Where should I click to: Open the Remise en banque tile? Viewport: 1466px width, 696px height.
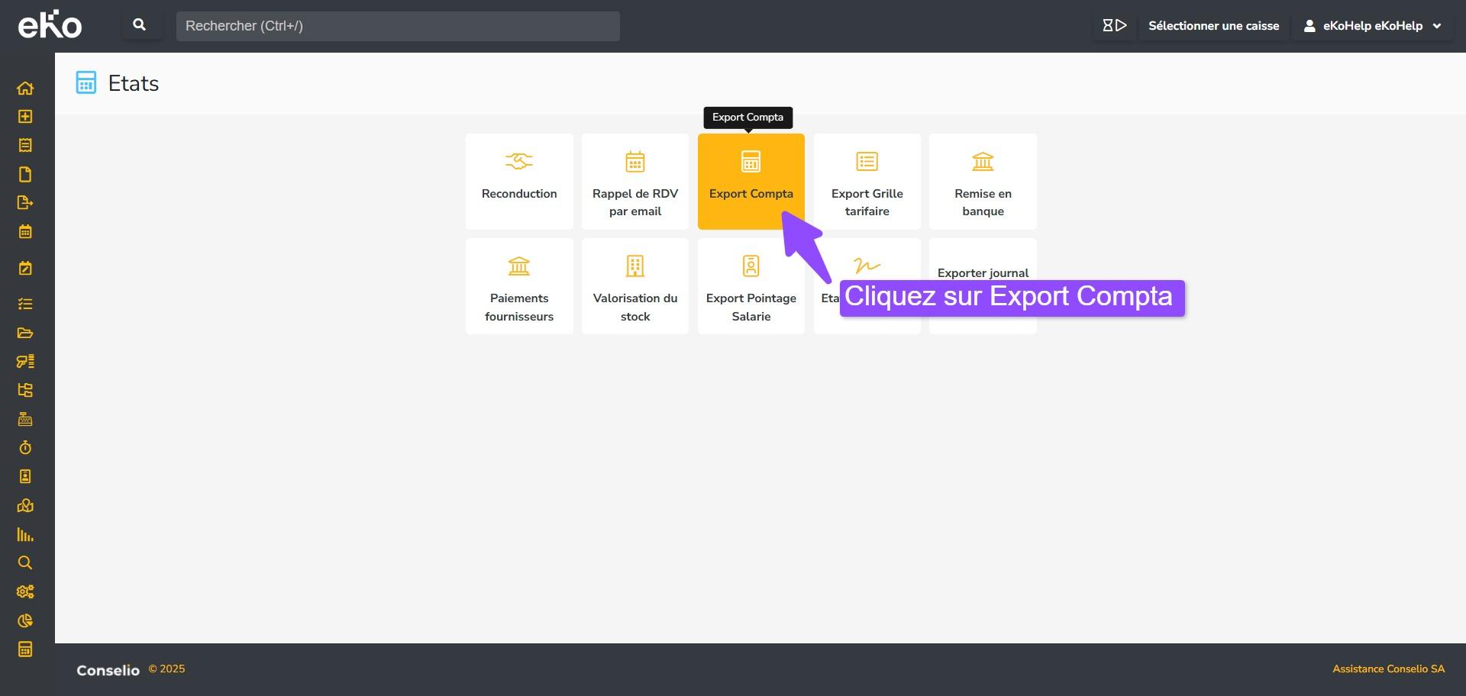[983, 182]
